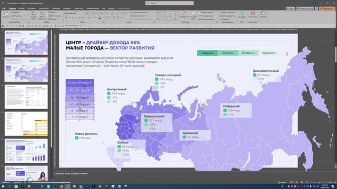Click the Cut scissors icon
The height and width of the screenshot is (189, 337).
click(12, 13)
